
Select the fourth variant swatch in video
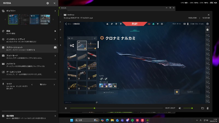coord(114,85)
